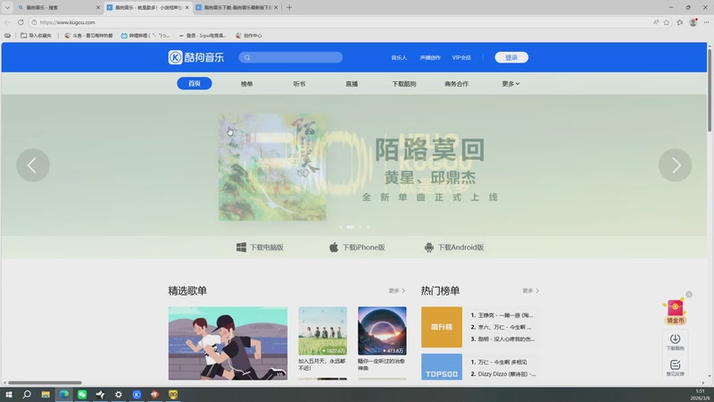Open the Settings gear taskbar icon

click(119, 394)
